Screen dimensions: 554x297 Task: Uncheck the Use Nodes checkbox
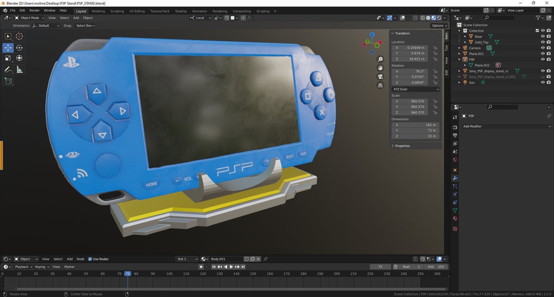click(90, 259)
